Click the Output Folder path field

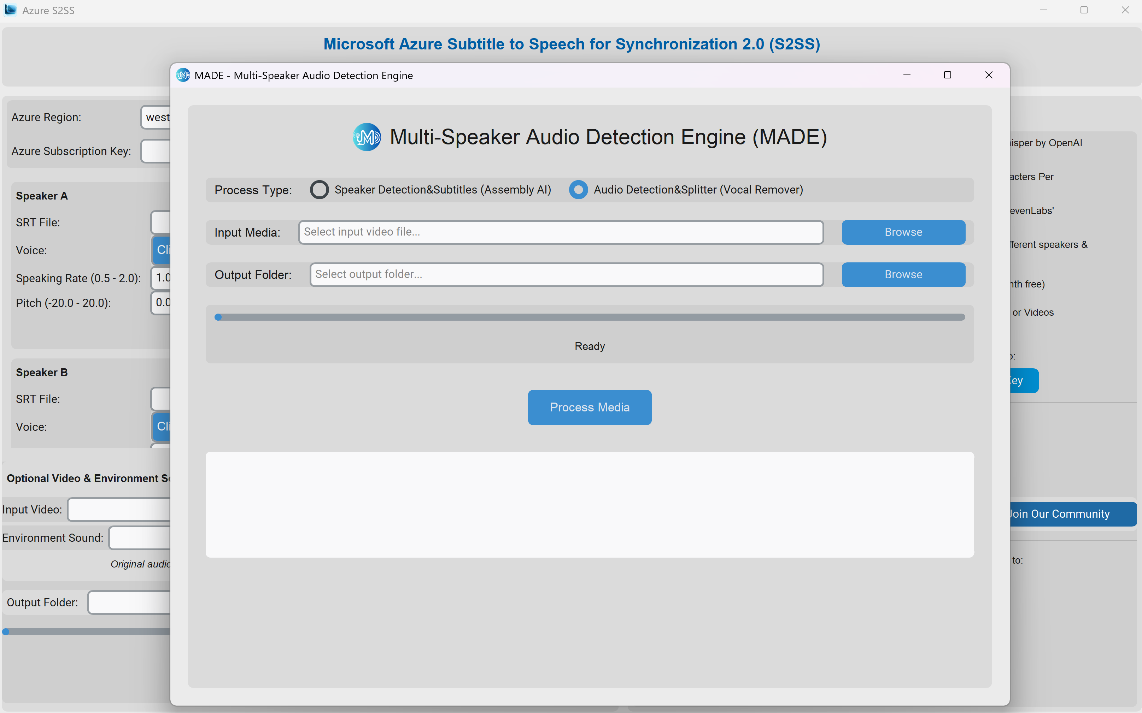(566, 274)
